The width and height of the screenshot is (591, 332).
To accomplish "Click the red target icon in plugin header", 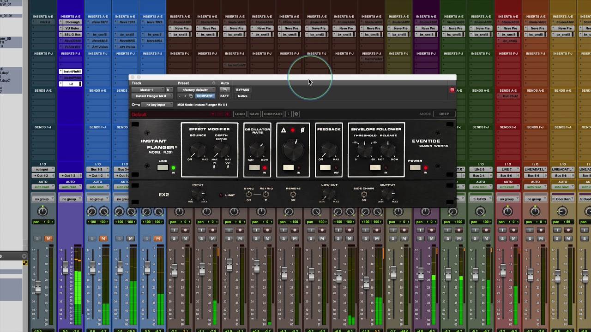I will [452, 90].
